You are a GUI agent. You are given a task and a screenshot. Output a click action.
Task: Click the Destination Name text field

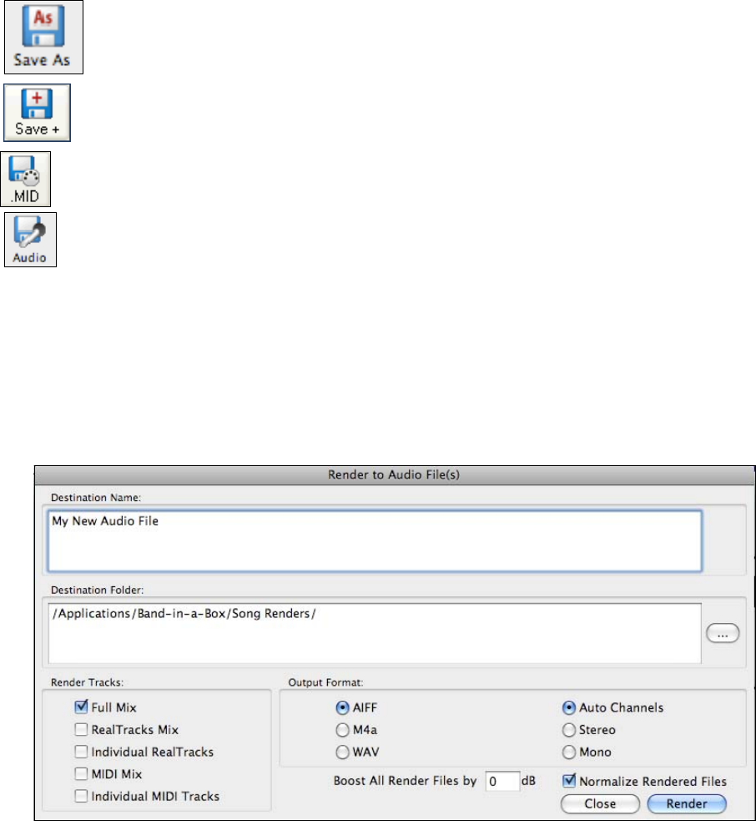click(375, 541)
